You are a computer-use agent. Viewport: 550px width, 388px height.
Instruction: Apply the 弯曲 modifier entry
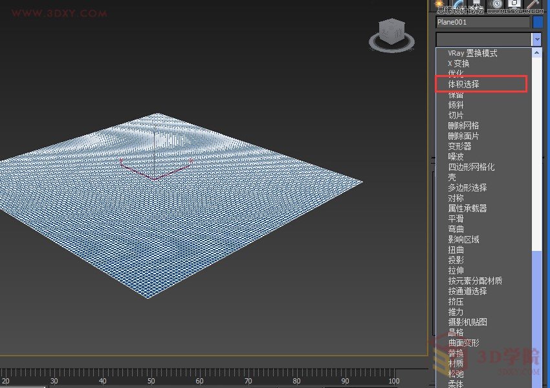click(x=456, y=228)
